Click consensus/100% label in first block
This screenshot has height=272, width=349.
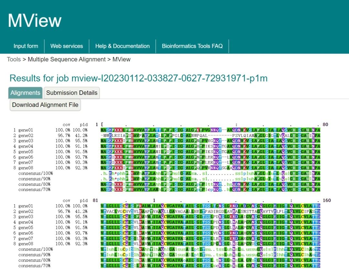pos(36,173)
